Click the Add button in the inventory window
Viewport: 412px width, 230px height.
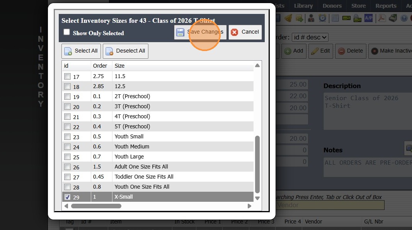[294, 51]
